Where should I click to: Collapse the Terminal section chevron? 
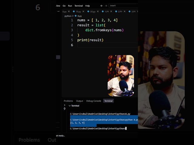70,106
